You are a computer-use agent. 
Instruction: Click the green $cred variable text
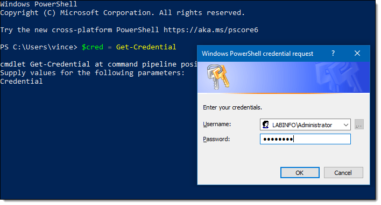pos(93,47)
